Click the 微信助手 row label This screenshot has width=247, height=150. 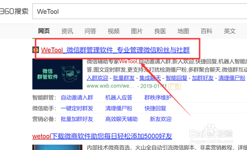44,108
